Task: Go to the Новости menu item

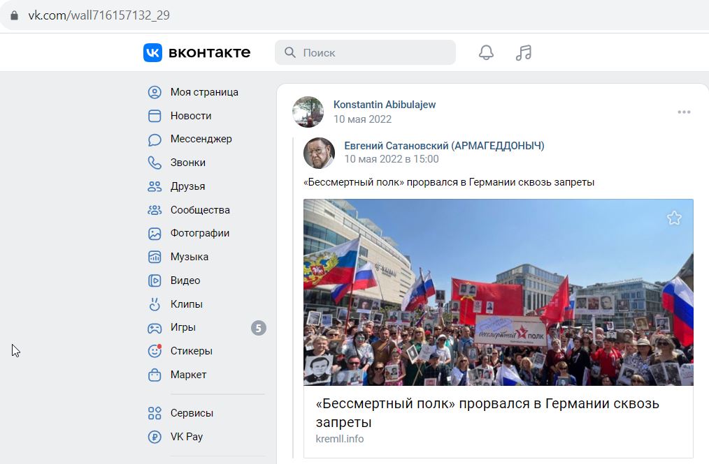Action: point(191,116)
